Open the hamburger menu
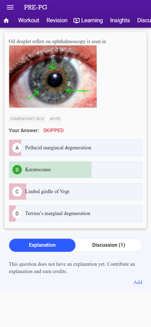Screen dimensions: 151x327 pyautogui.click(x=10, y=7)
